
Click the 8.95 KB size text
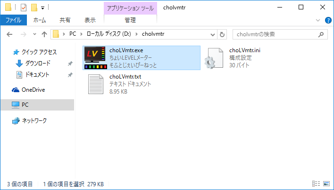click(118, 92)
